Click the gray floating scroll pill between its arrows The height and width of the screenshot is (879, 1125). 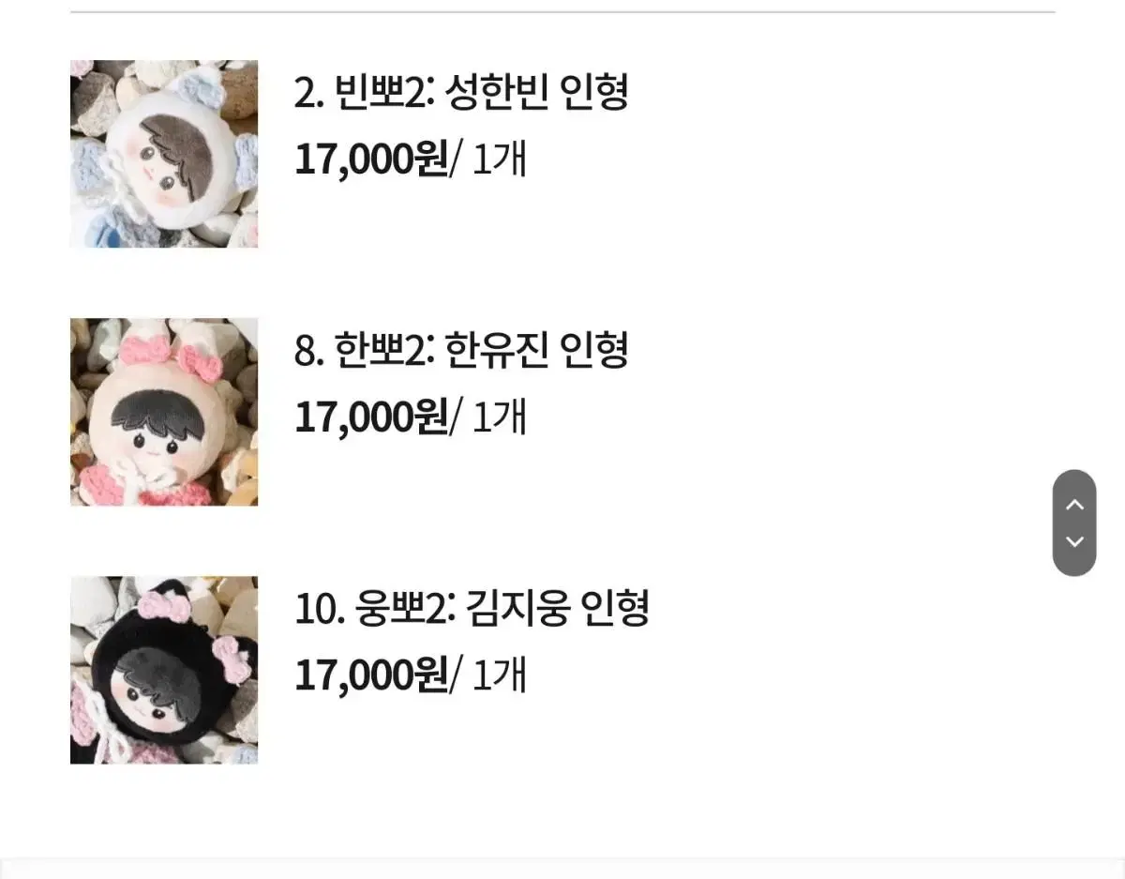(x=1074, y=523)
